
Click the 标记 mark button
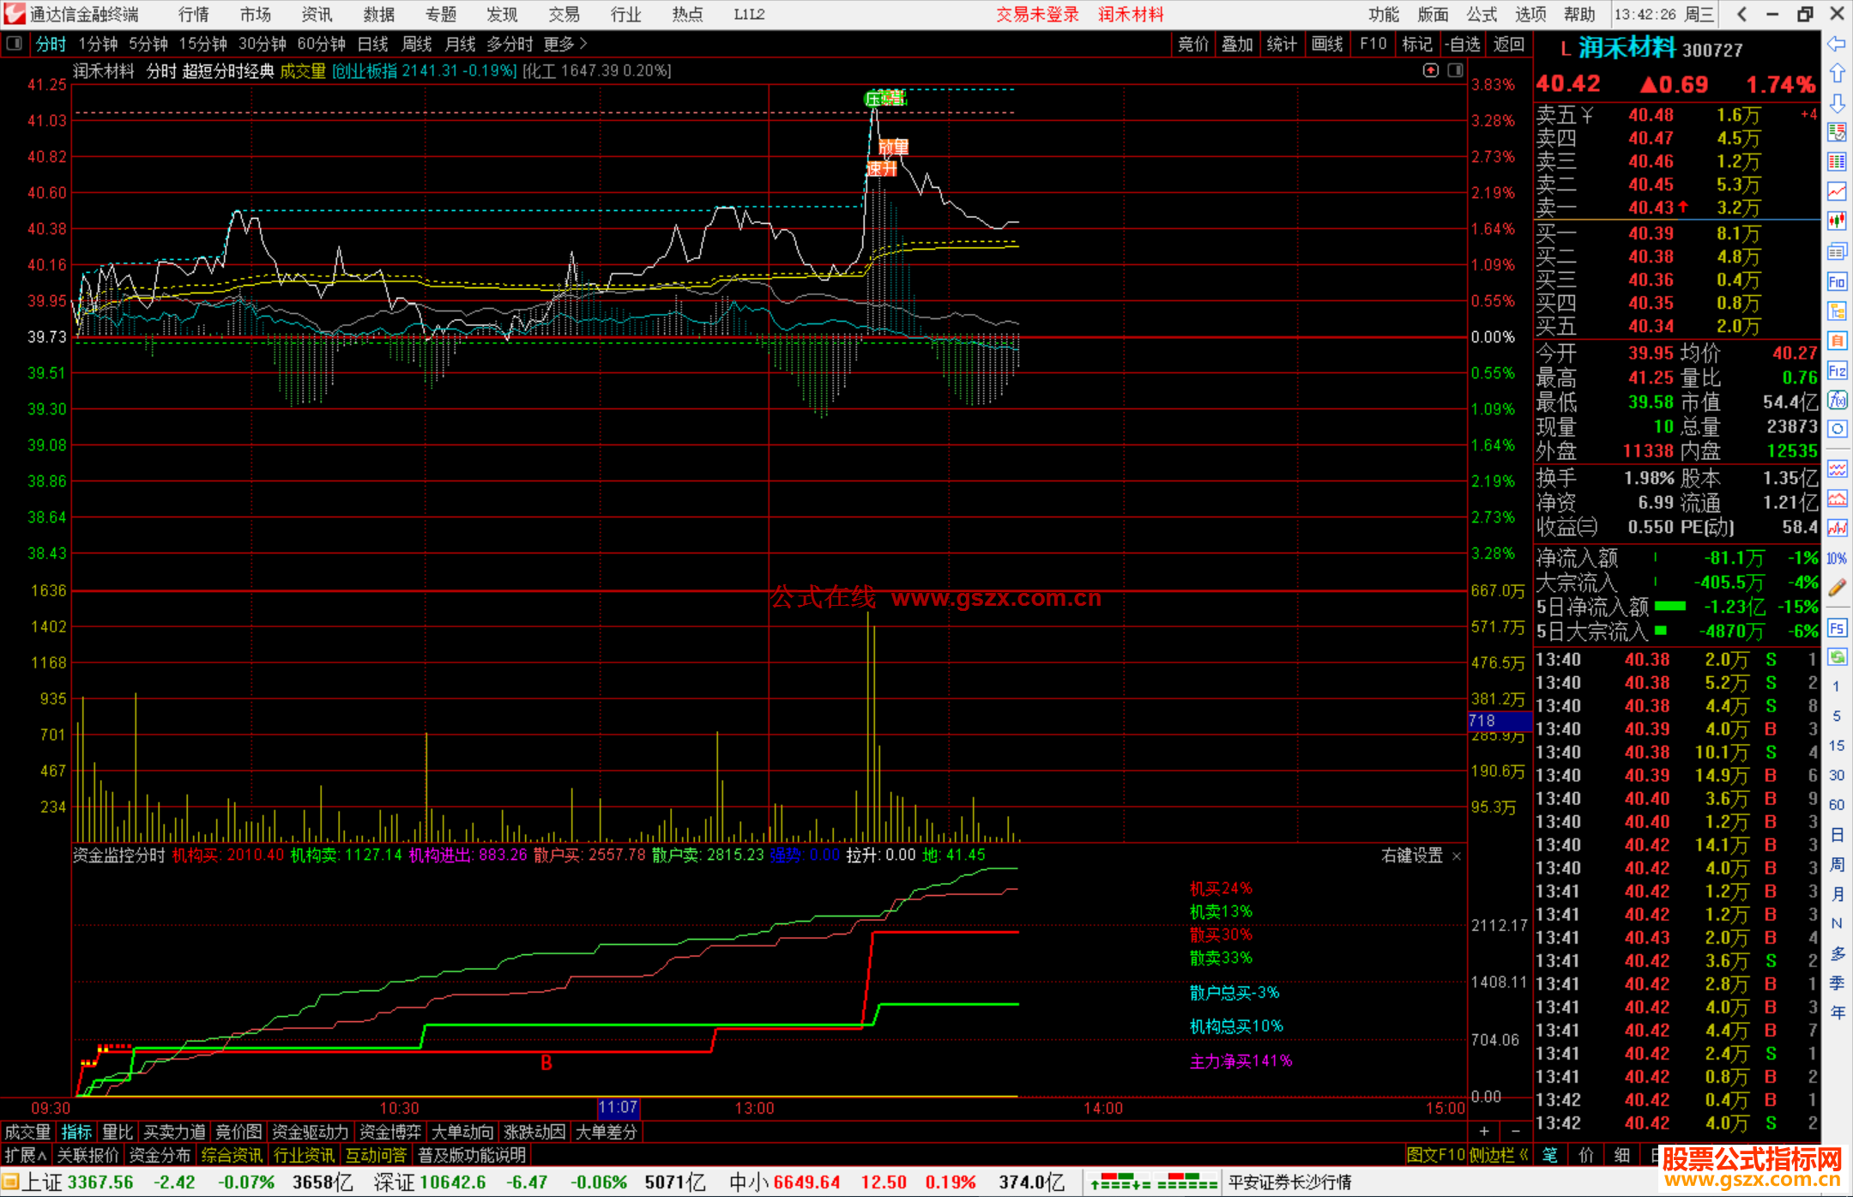(x=1417, y=44)
